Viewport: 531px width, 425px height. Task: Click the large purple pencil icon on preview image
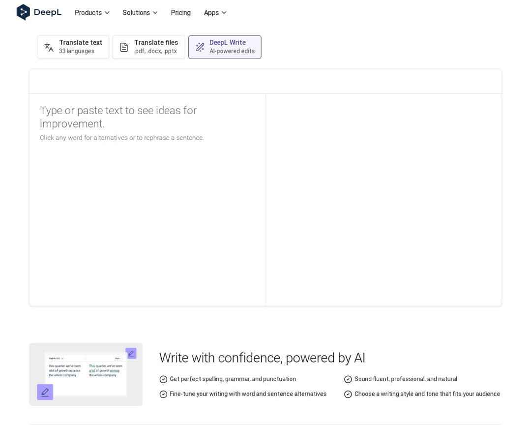coord(45,392)
